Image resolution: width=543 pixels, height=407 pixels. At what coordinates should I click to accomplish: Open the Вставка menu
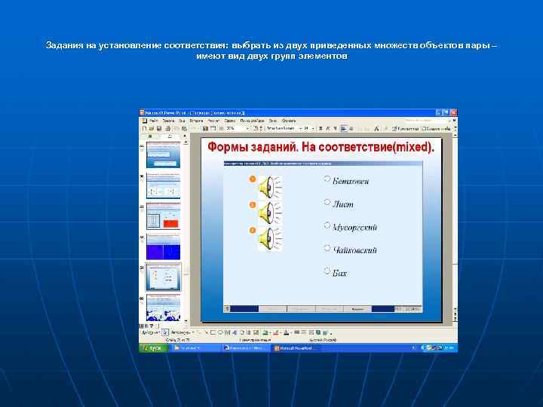[x=196, y=121]
